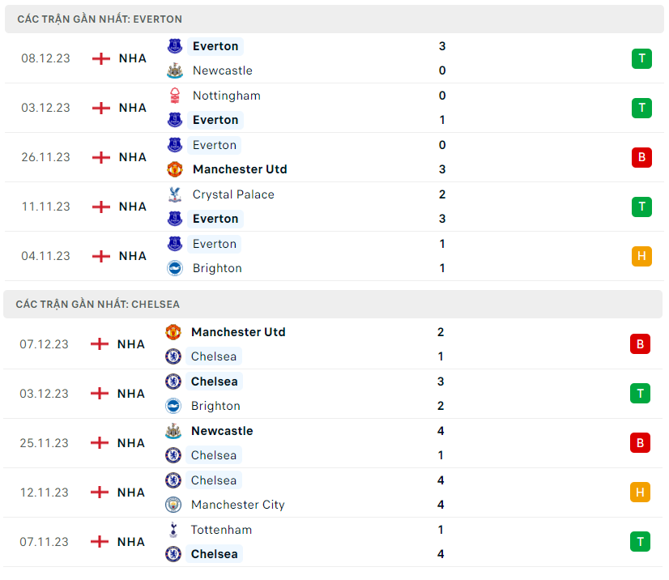Click red B badge for Newcastle vs Chelsea
Viewport: 669px width, 580px height.
tap(640, 443)
